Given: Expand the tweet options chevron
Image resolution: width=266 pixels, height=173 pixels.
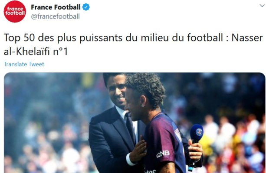Looking at the screenshot, I should (262, 6).
